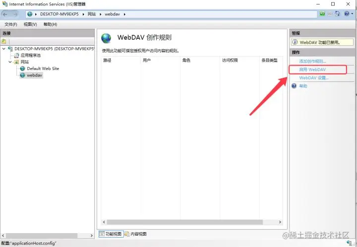Select 网站 tree item

(x=25, y=62)
